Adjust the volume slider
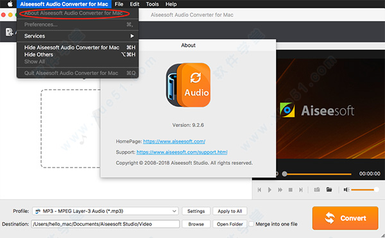Screen dimensions: 385x238 click(365, 189)
